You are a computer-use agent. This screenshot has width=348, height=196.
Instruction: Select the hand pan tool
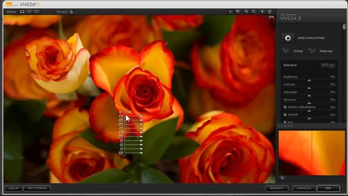click(238, 11)
